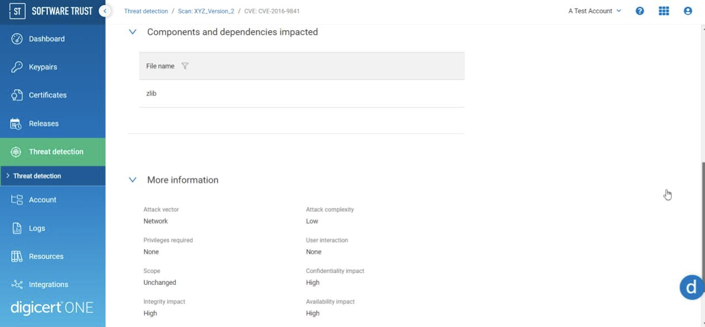Click the Certificates icon in sidebar
The height and width of the screenshot is (327, 705).
(x=17, y=95)
